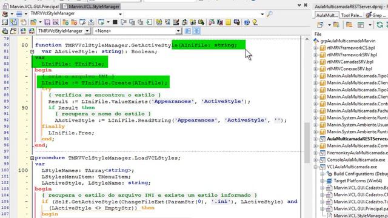Click the globe with gears toolbar icon
The image size is (388, 218).
coord(237,22)
